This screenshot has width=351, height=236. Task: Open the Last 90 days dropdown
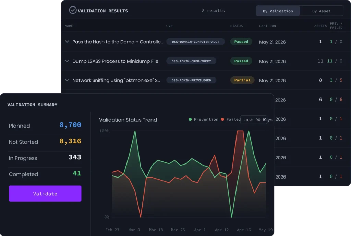click(x=254, y=120)
